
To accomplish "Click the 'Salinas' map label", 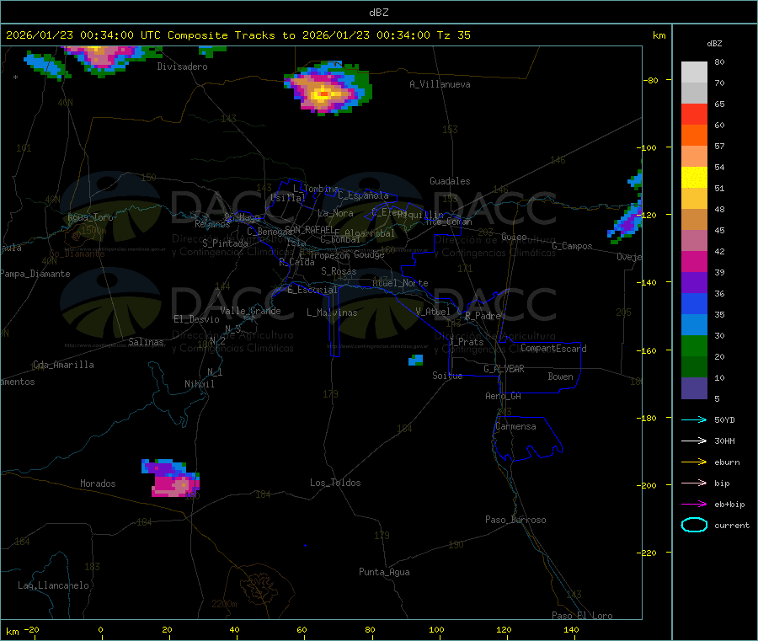I will [x=146, y=342].
